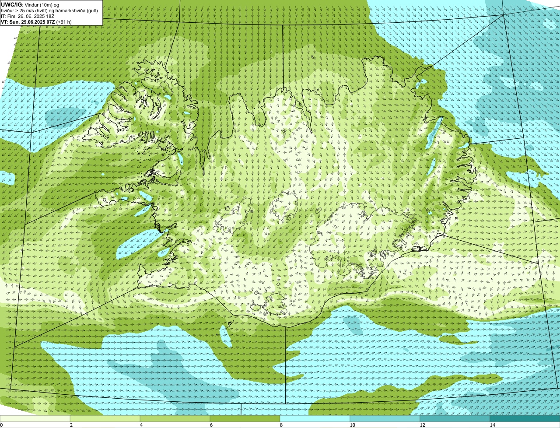Click the '0' tick label on the color scale
This screenshot has width=560, height=428.
point(1,425)
